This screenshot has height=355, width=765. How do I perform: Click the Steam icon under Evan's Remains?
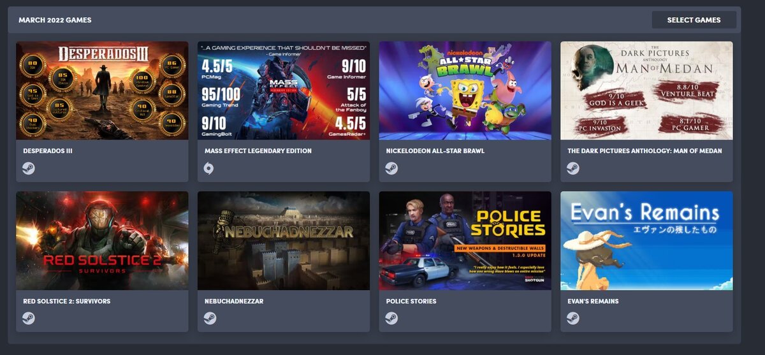[x=573, y=318]
